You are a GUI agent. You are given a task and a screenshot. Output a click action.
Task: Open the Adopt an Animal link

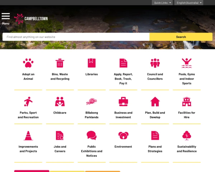coord(28,76)
